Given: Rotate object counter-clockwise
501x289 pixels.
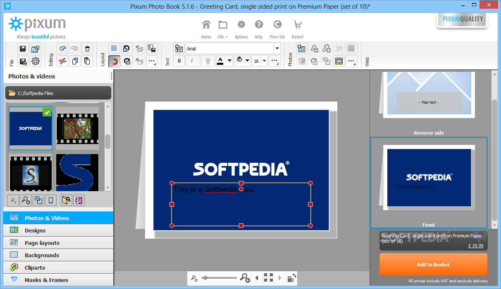Looking at the screenshot, I should [x=127, y=48].
